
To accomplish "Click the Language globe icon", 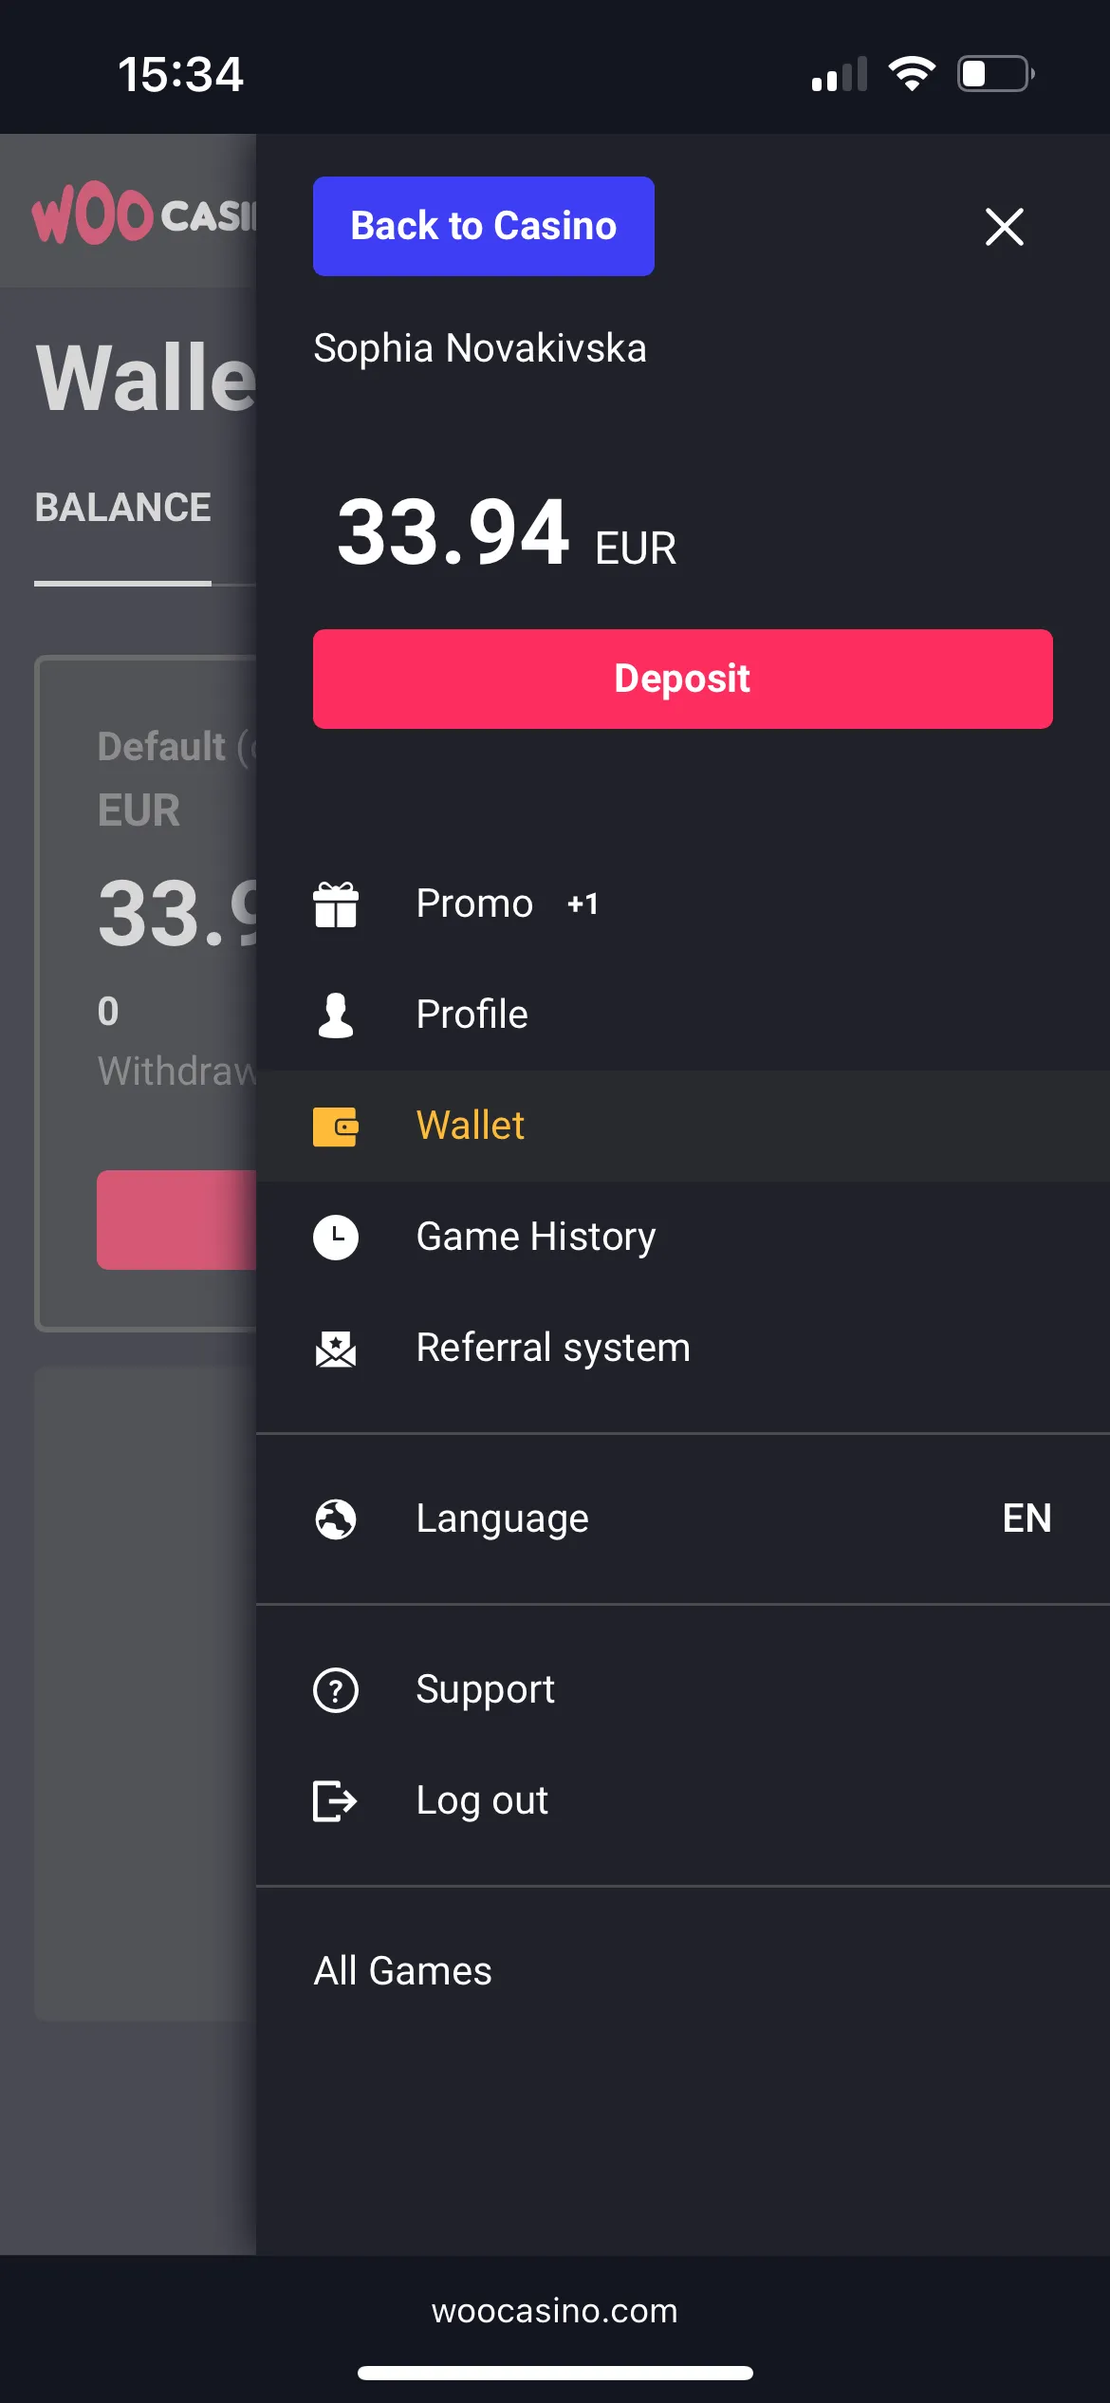I will (336, 1518).
